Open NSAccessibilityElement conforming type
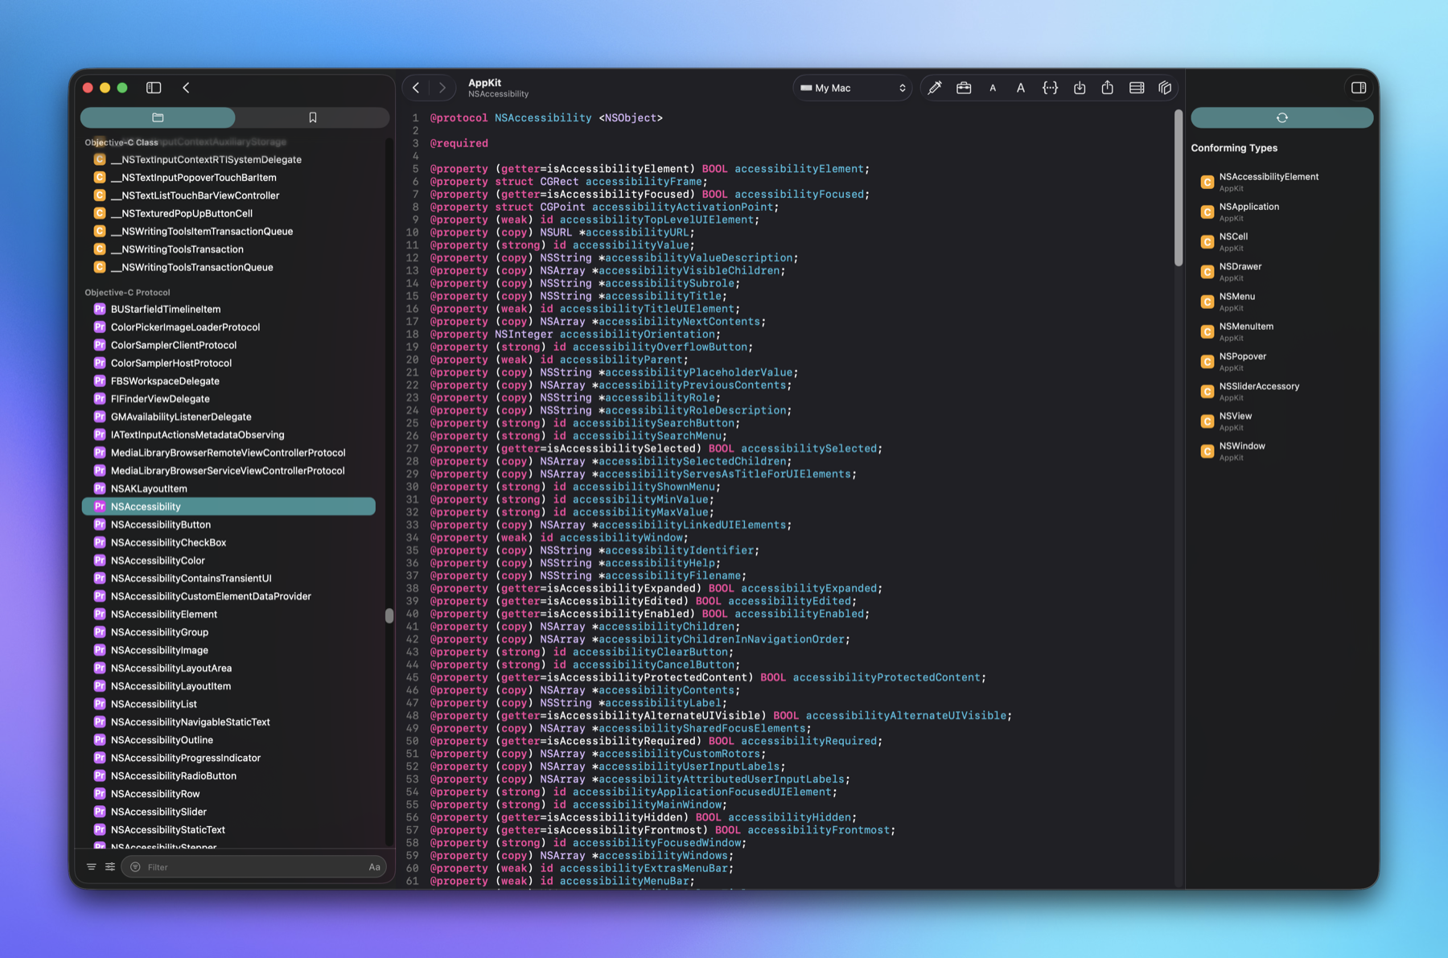 coord(1282,182)
